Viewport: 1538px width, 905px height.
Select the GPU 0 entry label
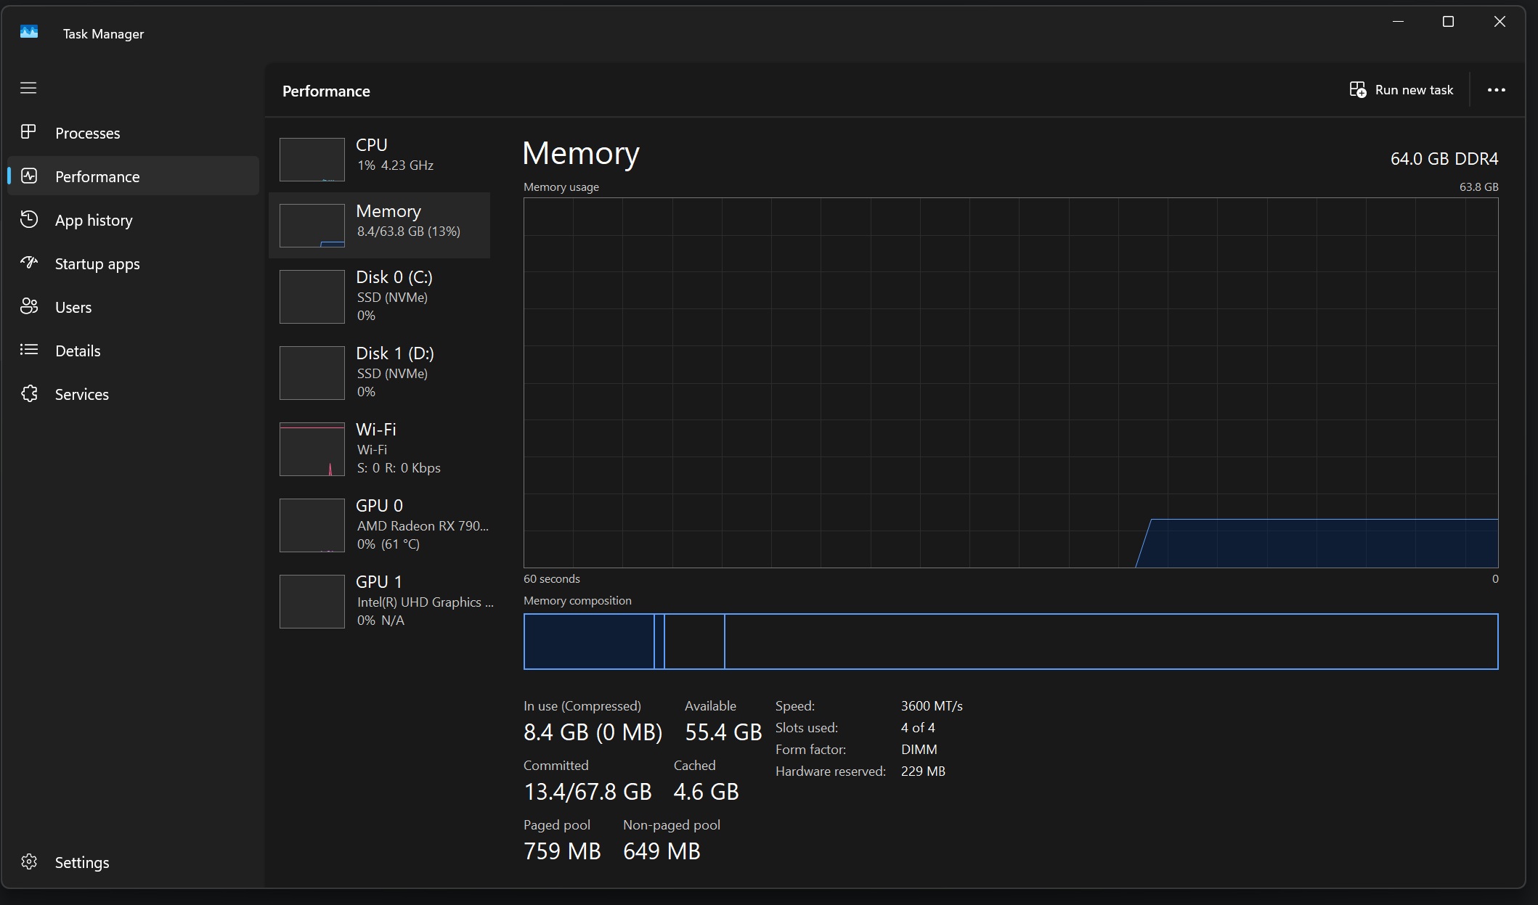tap(379, 505)
